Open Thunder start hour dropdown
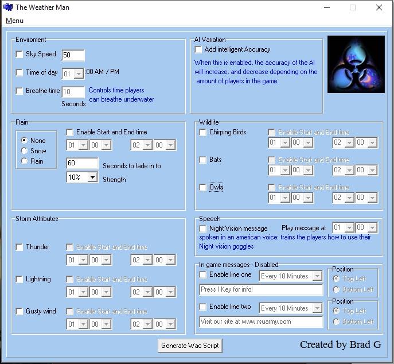This screenshot has width=394, height=364. tap(77, 260)
